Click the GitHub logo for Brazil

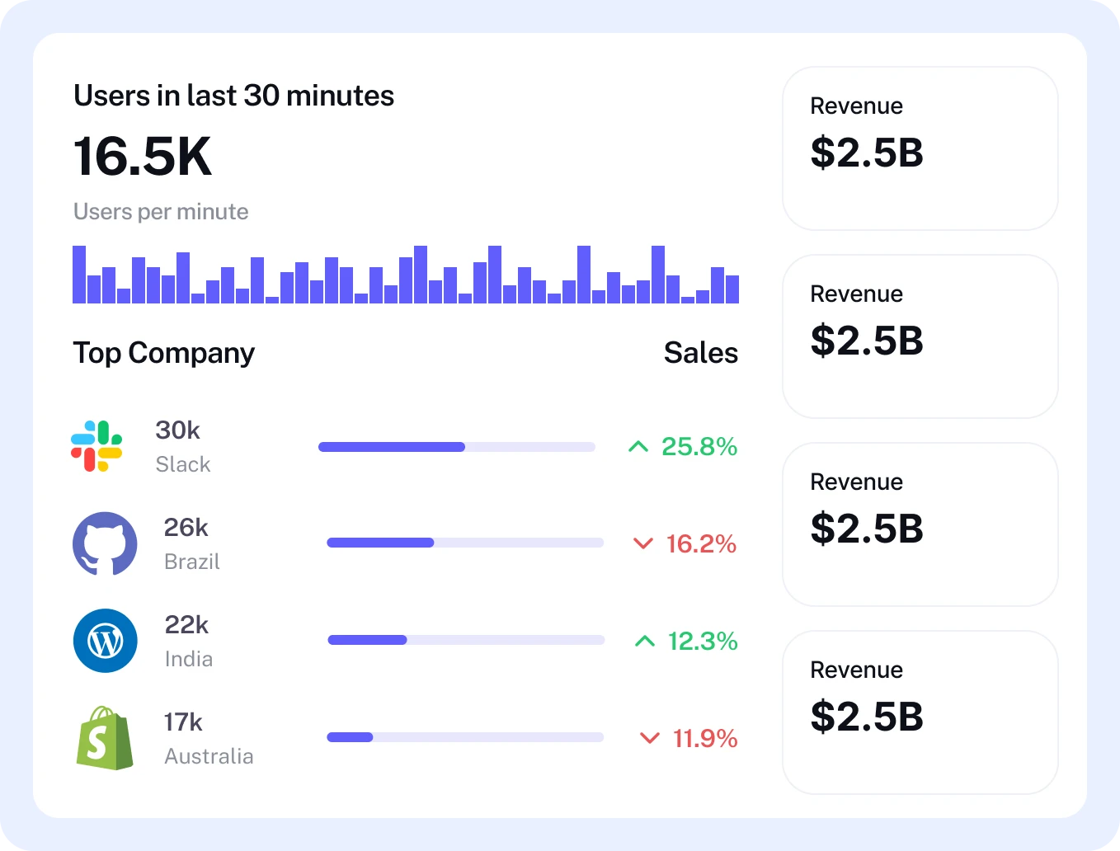pyautogui.click(x=105, y=543)
